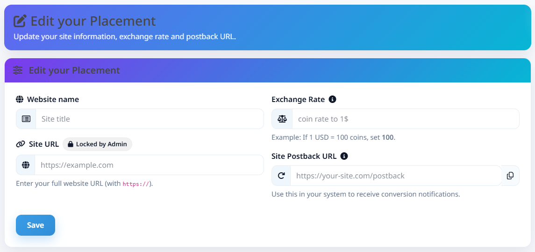Open Site Postback URL info icon
Screen dimensions: 535x252
pyautogui.click(x=344, y=156)
